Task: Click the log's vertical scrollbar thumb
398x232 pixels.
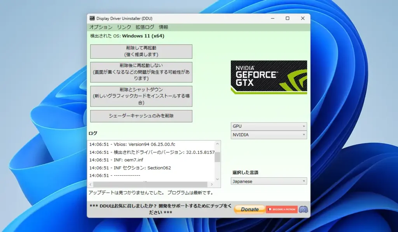Action: [x=217, y=157]
